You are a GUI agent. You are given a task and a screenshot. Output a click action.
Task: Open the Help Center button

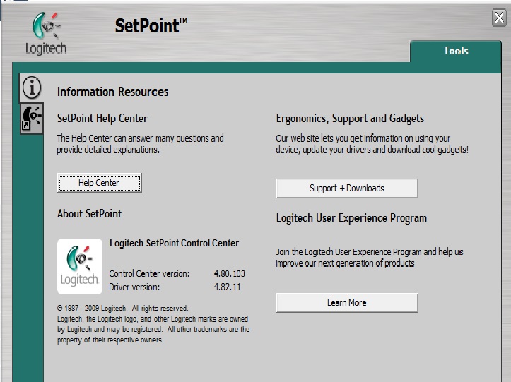point(100,183)
